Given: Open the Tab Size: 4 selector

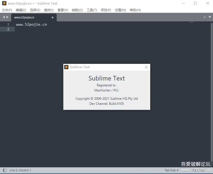Looking at the screenshot, I should pyautogui.click(x=171, y=170).
